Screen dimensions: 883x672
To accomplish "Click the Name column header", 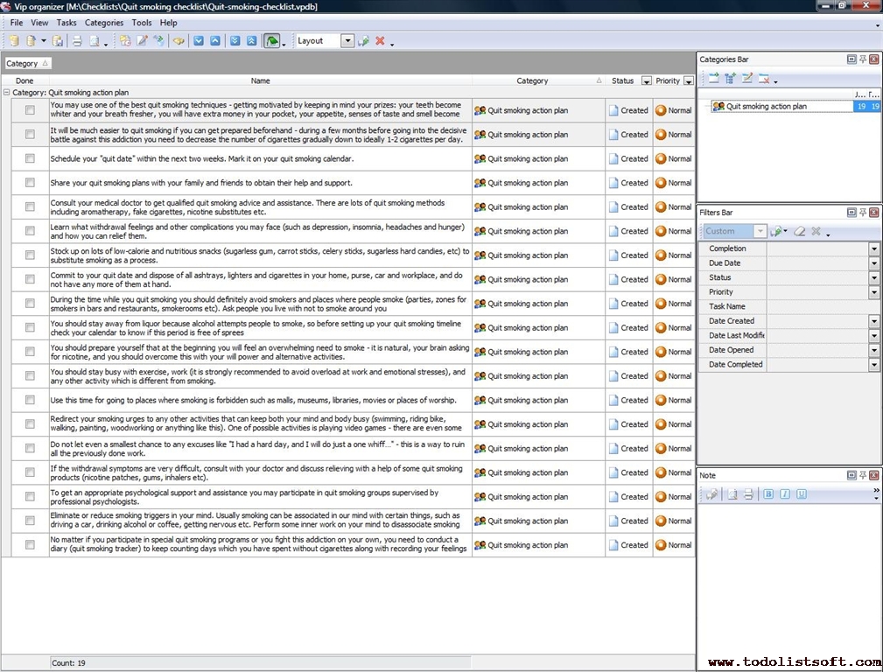I will tap(260, 80).
